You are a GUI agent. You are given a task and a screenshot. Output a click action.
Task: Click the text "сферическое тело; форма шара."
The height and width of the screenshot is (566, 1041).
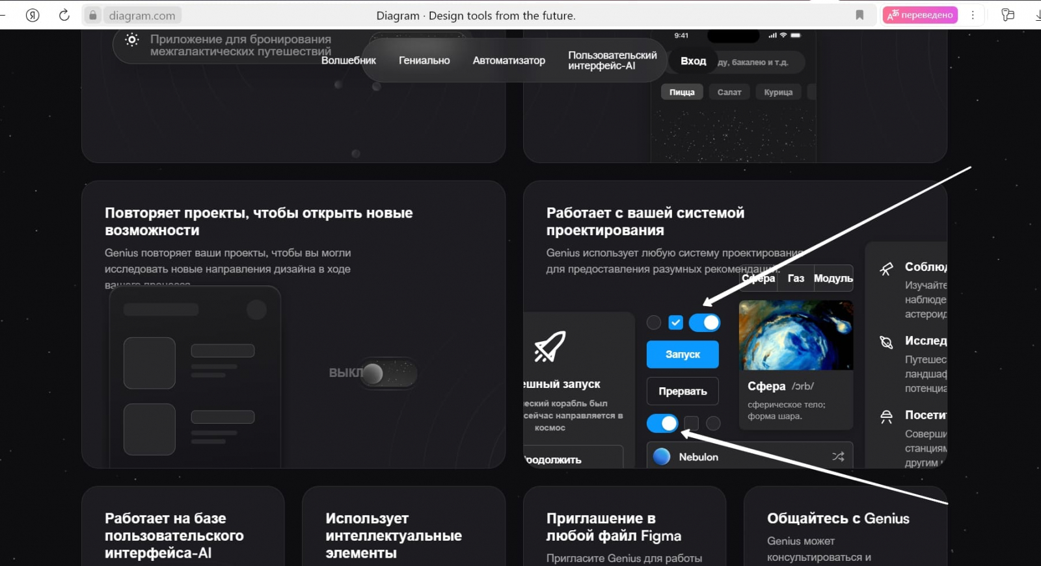(786, 410)
